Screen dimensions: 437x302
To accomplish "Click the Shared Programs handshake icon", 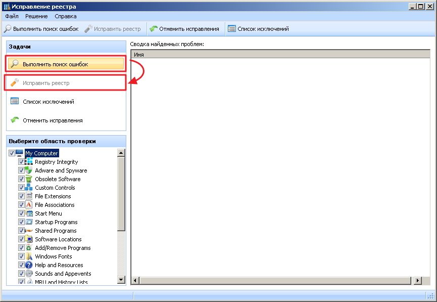I will [x=29, y=231].
